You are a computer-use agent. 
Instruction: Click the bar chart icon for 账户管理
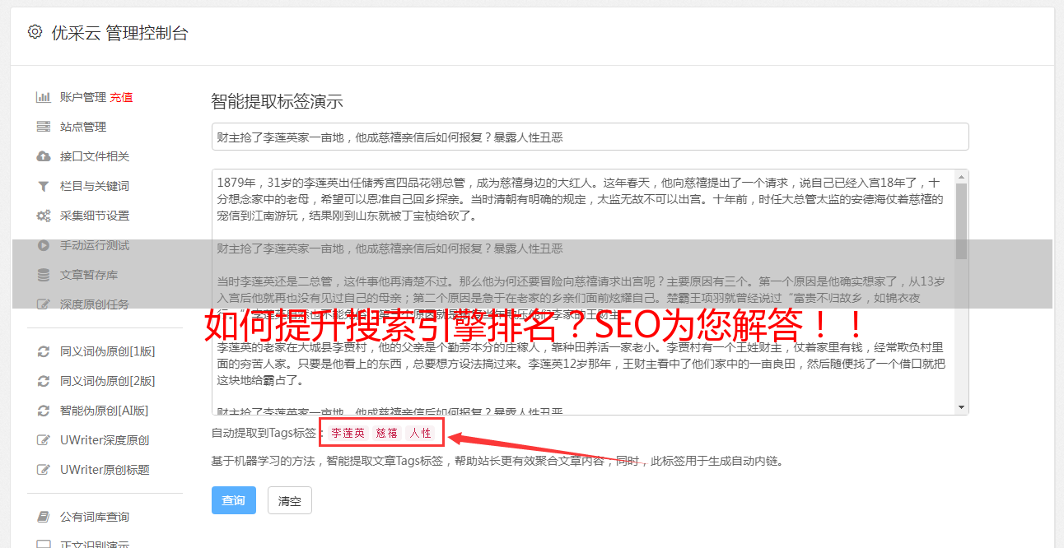[44, 97]
